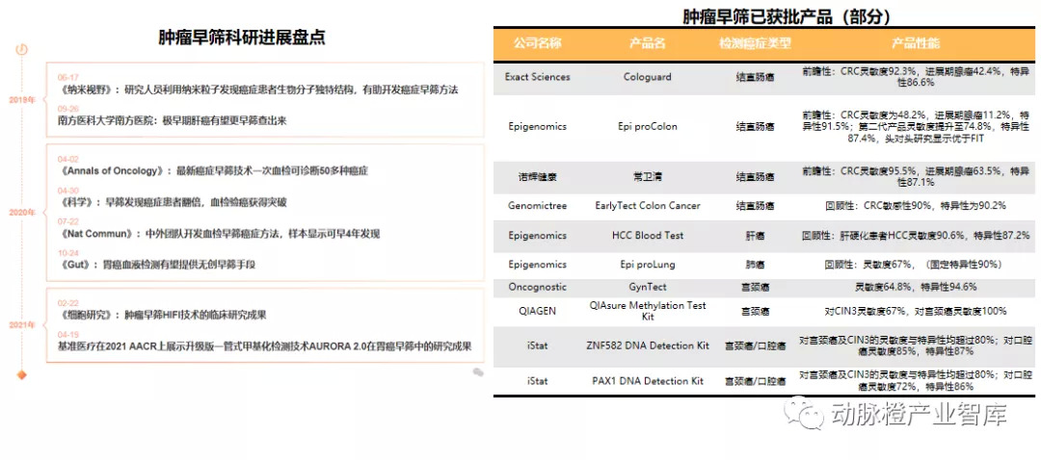Image resolution: width=1041 pixels, height=460 pixels.
Task: Select the 2020年 timeline marker
Action: pos(22,213)
